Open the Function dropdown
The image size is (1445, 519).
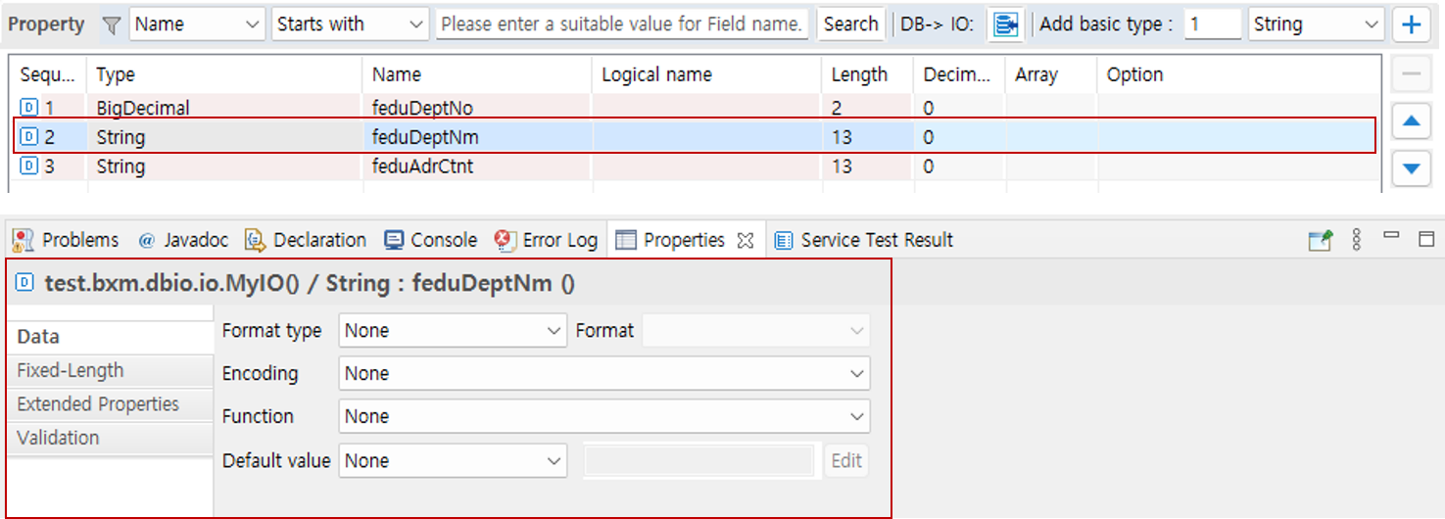point(604,416)
